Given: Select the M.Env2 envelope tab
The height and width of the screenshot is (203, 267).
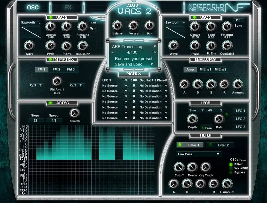Looking at the screenshot, I should (221, 69).
